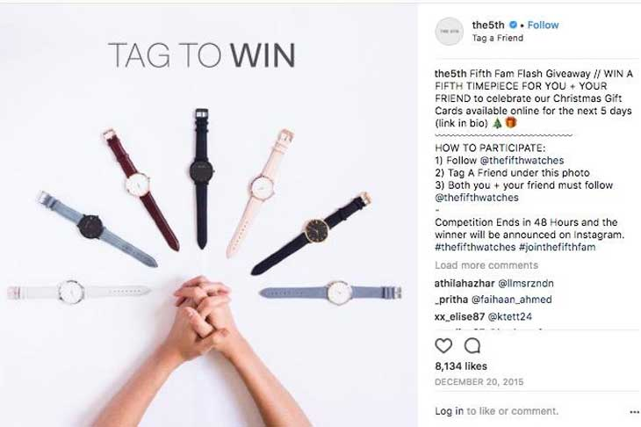Click the 8,134 likes count
The image size is (641, 427).
tap(461, 366)
